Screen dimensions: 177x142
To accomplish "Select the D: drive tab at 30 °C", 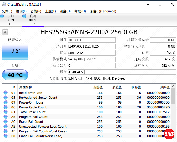I will [11, 20].
